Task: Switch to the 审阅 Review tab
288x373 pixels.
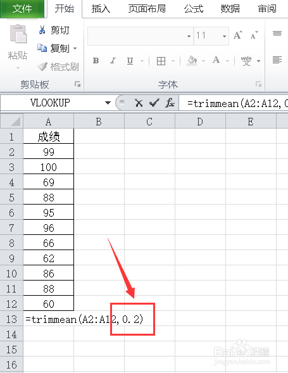Action: click(x=267, y=9)
